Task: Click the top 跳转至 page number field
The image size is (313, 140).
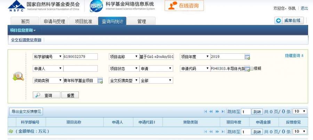Action: click(x=246, y=112)
